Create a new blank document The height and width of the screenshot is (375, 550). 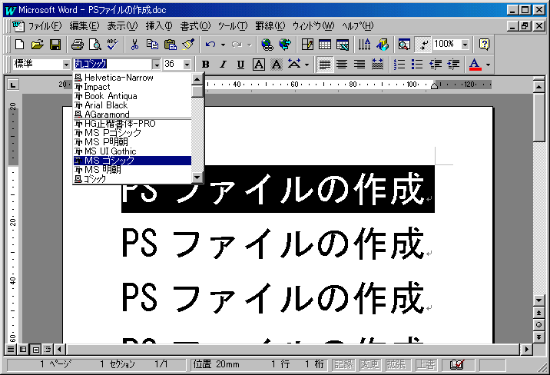click(20, 45)
